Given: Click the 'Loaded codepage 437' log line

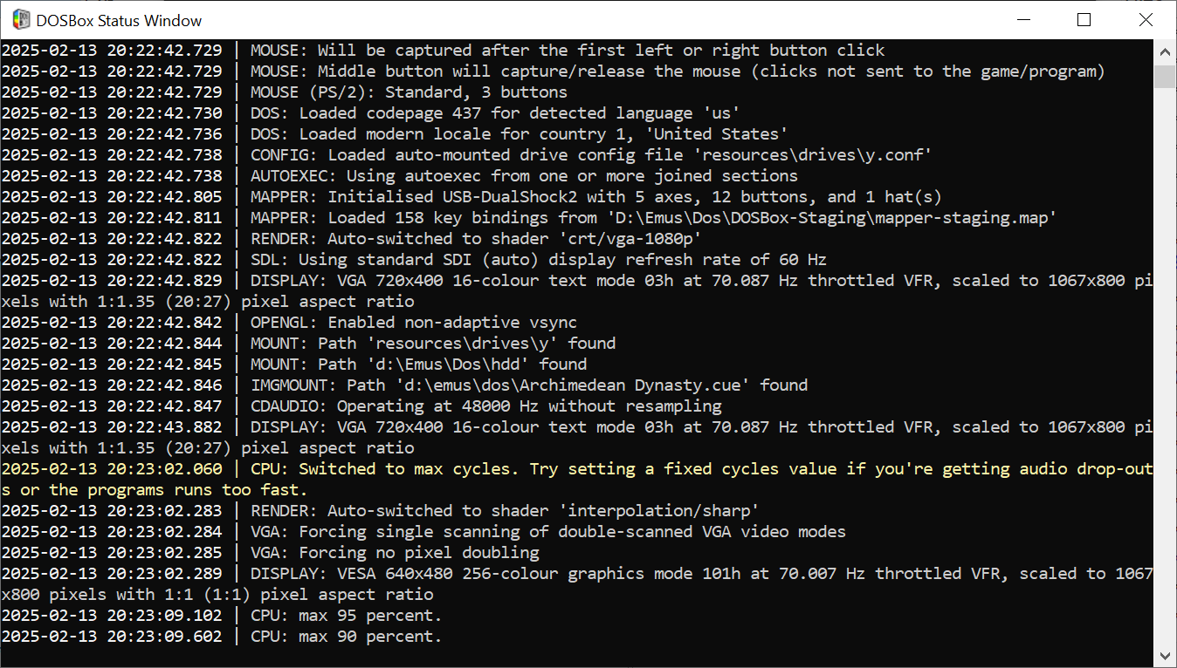Looking at the screenshot, I should click(371, 112).
